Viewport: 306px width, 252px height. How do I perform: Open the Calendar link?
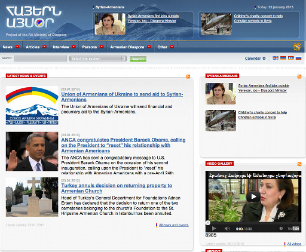[253, 59]
